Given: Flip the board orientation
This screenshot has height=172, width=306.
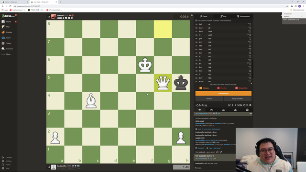Looking at the screenshot, I should click(247, 105).
